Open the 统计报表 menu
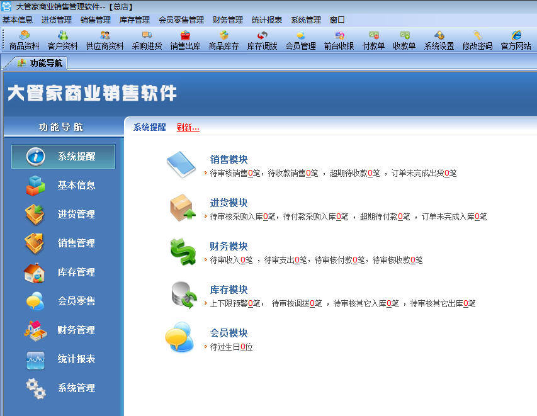Screen dimensions: 537x416 267,20
